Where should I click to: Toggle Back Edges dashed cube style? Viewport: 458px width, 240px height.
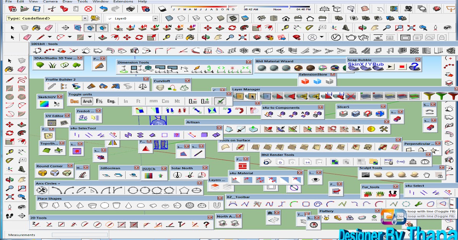click(x=182, y=18)
